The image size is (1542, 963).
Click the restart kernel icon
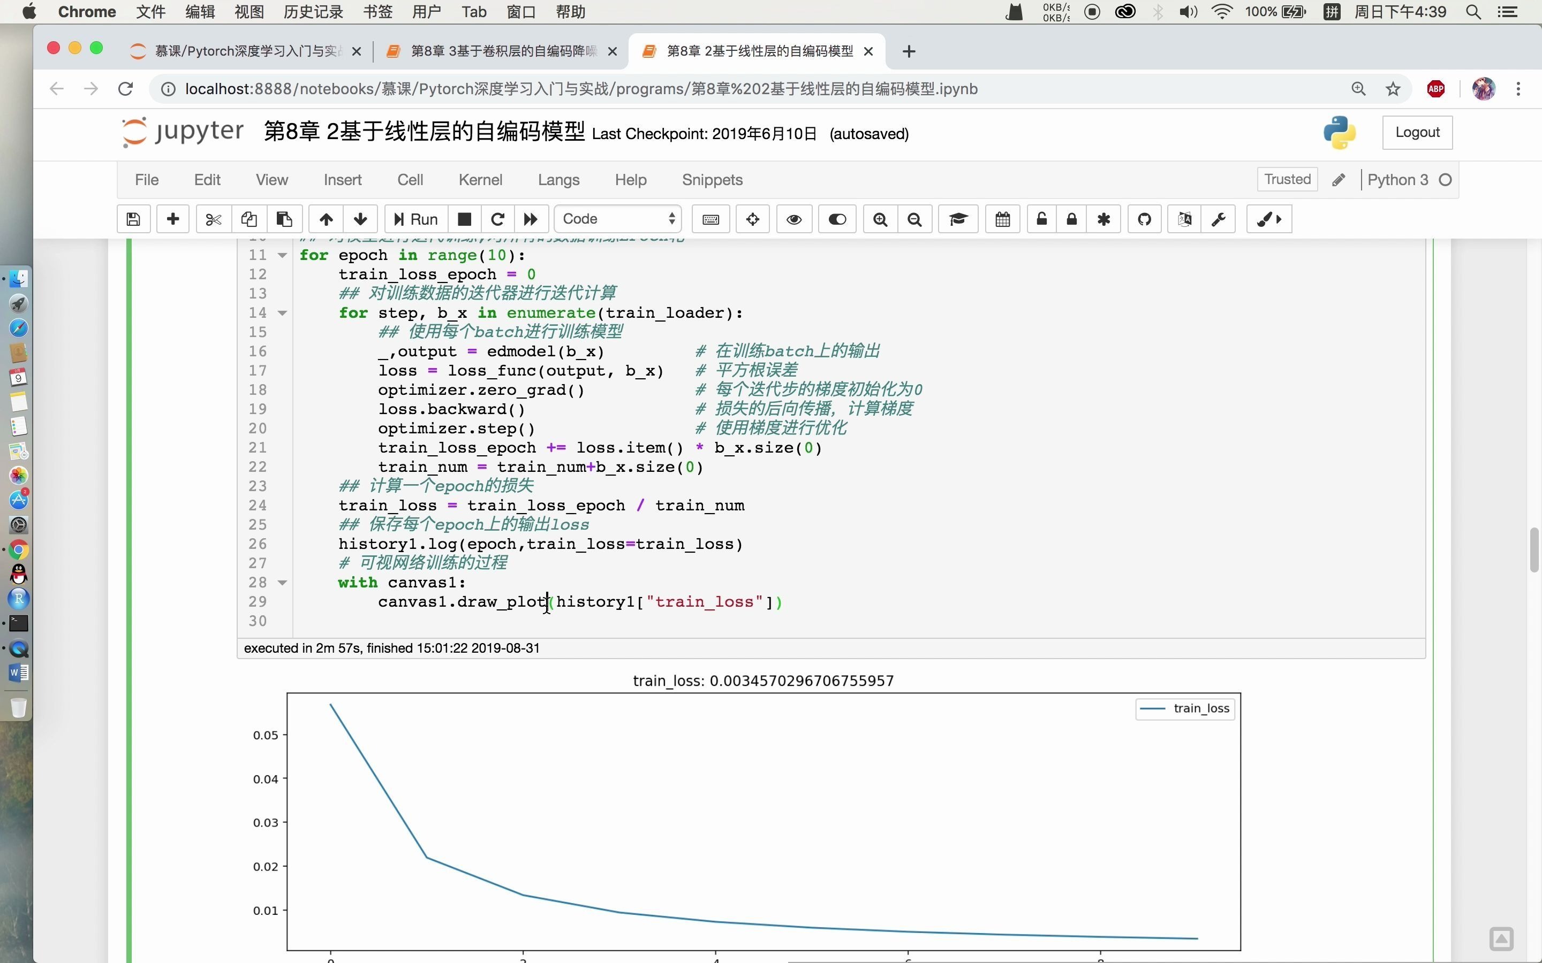[x=496, y=219]
